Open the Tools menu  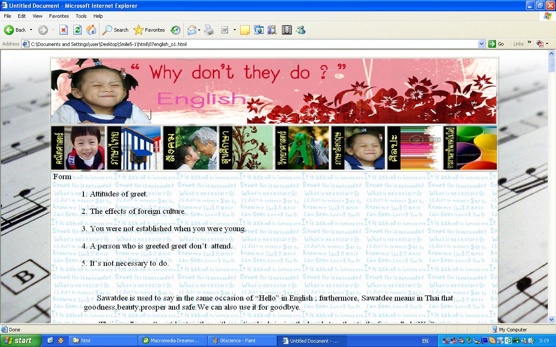(81, 16)
